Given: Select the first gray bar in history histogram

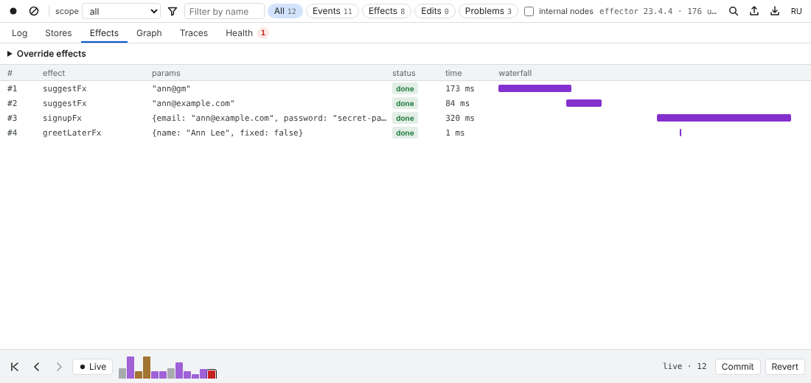Looking at the screenshot, I should [x=122, y=373].
